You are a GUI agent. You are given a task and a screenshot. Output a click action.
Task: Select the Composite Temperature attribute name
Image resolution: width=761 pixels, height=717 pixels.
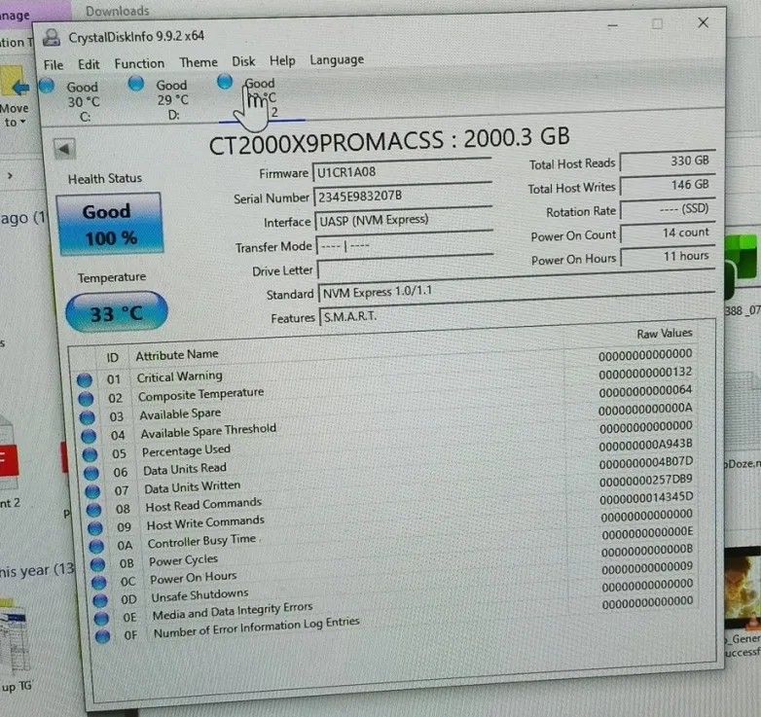pyautogui.click(x=200, y=394)
